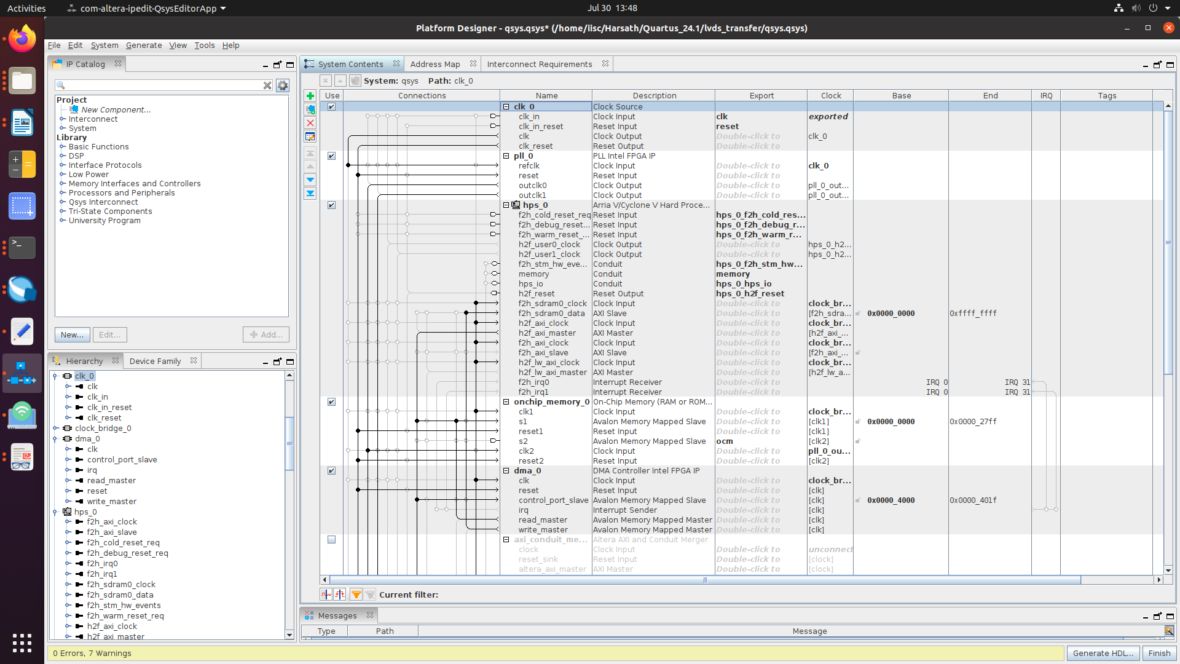The image size is (1180, 664).
Task: Collapse the hps_0 row in System Contents
Action: [x=506, y=205]
